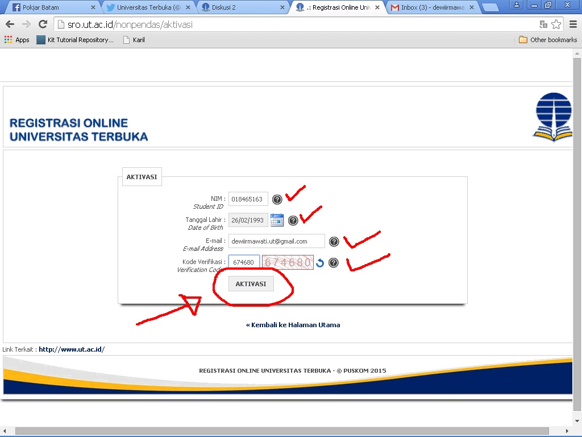Click the Kode Verifikasi input field

tap(244, 262)
